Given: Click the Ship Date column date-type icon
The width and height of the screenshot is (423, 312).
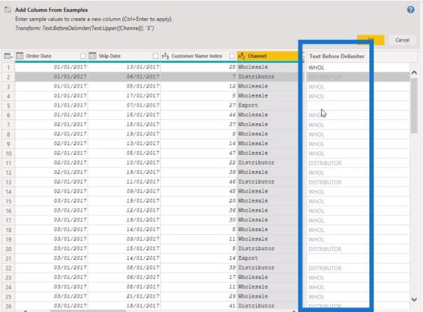Looking at the screenshot, I should (92, 56).
